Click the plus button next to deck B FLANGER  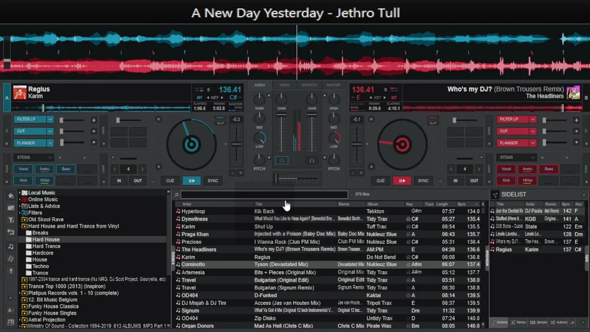576,142
